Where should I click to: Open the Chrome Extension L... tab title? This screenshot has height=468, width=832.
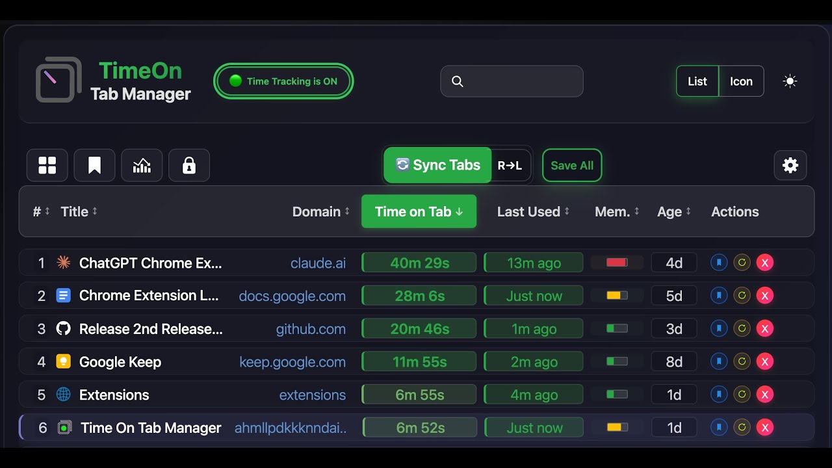click(149, 295)
